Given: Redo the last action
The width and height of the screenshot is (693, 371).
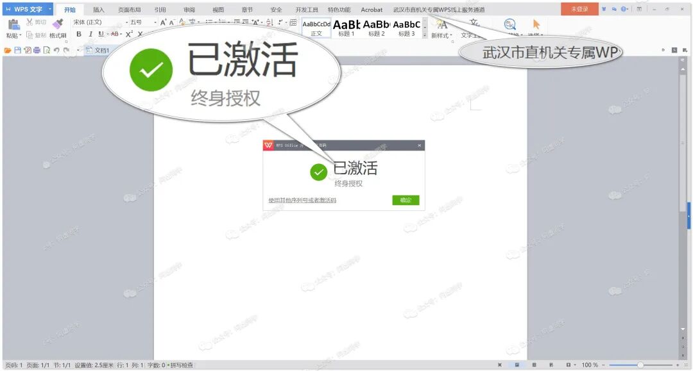Looking at the screenshot, I should pyautogui.click(x=66, y=50).
